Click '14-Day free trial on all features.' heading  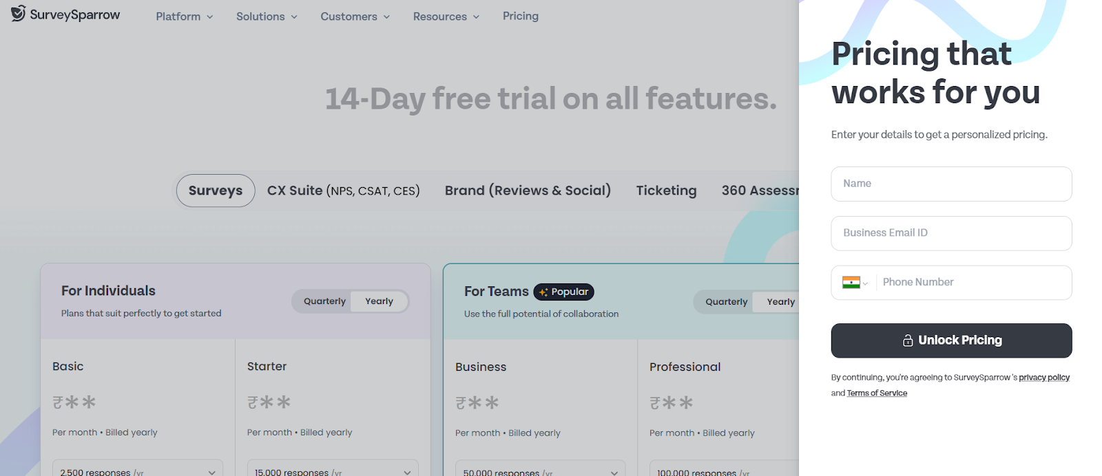click(x=551, y=98)
